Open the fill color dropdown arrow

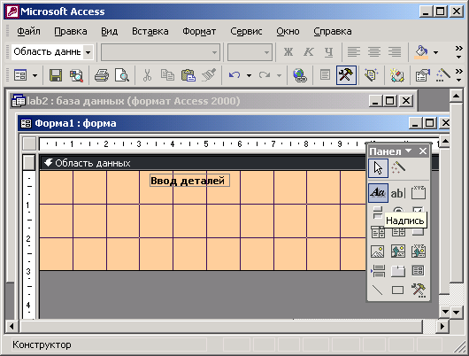435,52
